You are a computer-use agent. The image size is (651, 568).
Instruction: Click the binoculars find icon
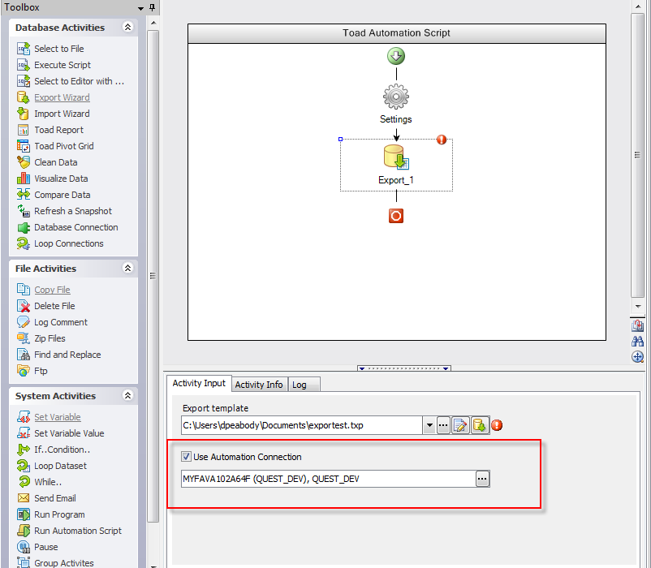pos(638,341)
